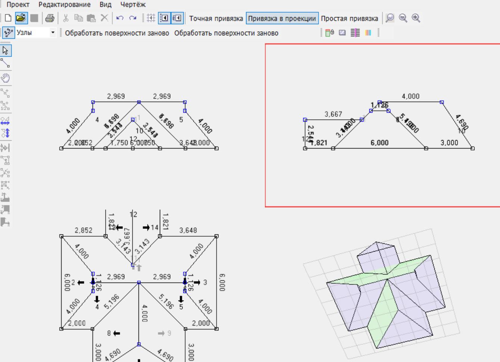
Task: Select the add node tool
Action: tap(6, 93)
